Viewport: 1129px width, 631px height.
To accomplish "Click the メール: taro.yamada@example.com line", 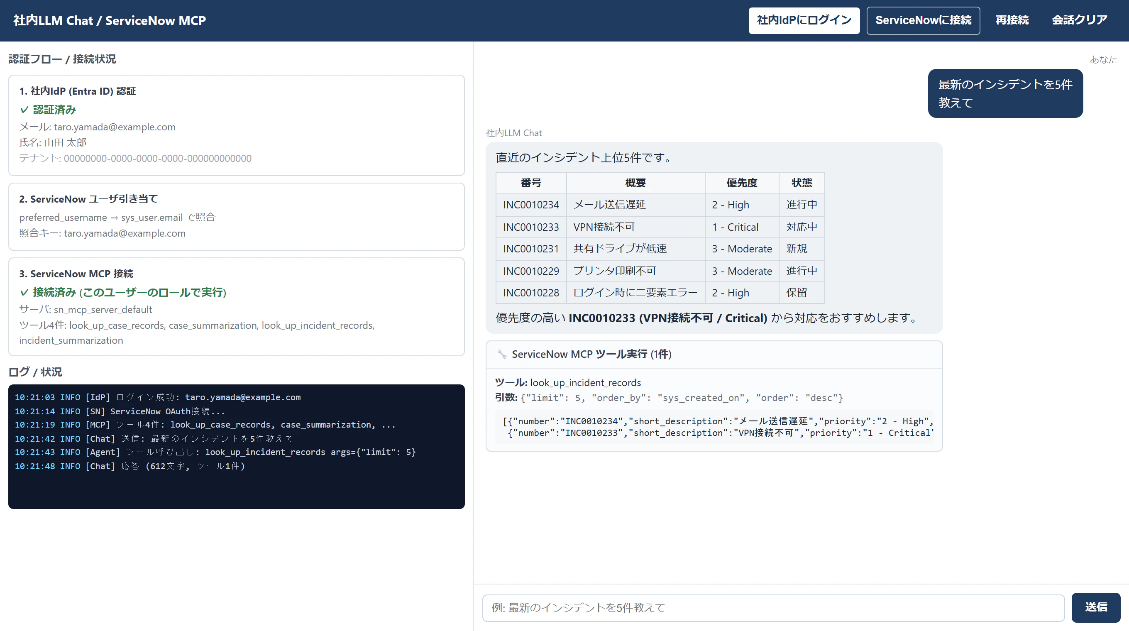I will point(97,127).
